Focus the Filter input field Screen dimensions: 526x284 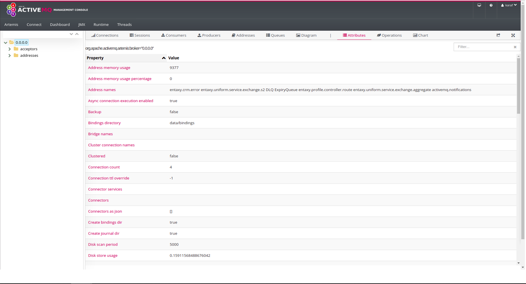point(483,47)
